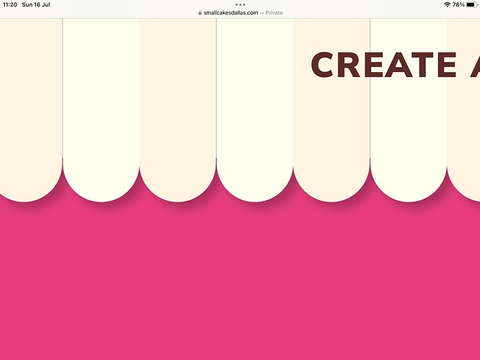Tap the 11:20 clock in status bar
The image size is (480, 360).
coord(10,4)
